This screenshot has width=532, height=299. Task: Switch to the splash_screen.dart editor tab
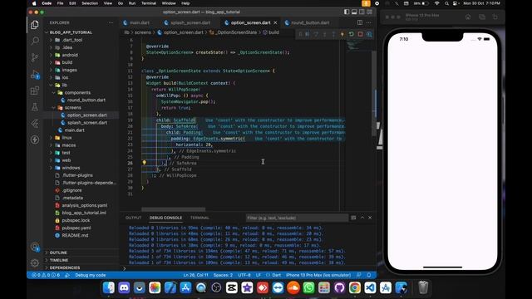point(187,22)
